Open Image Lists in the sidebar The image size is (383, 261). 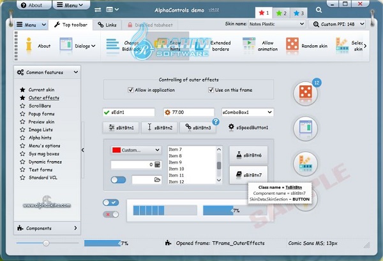coord(41,130)
